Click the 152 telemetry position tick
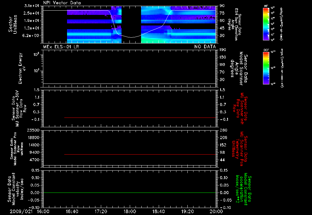This screenshot has width=312, height=215. coord(223,145)
